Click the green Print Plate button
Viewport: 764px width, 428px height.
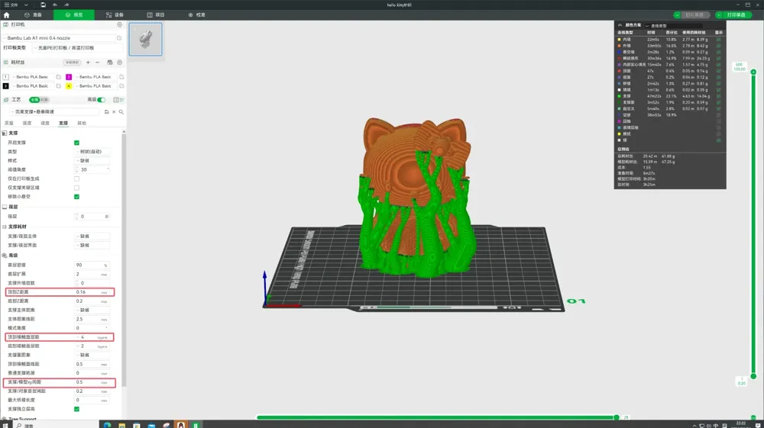[736, 15]
